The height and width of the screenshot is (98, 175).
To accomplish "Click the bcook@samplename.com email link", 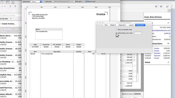I will (161, 30).
